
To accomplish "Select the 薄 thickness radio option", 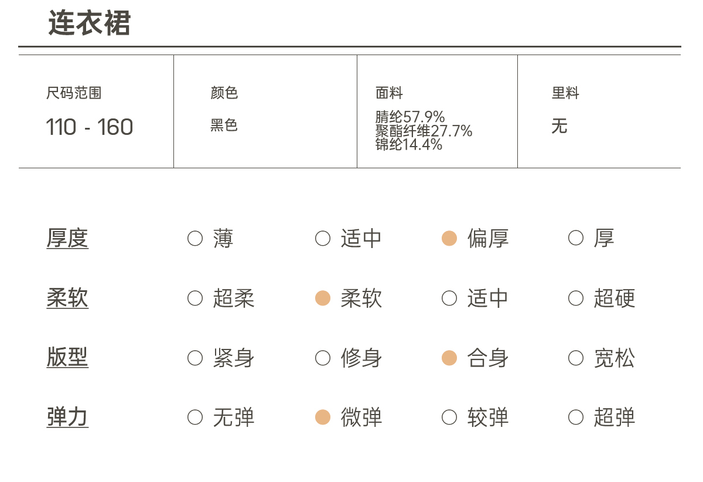I will pyautogui.click(x=195, y=239).
